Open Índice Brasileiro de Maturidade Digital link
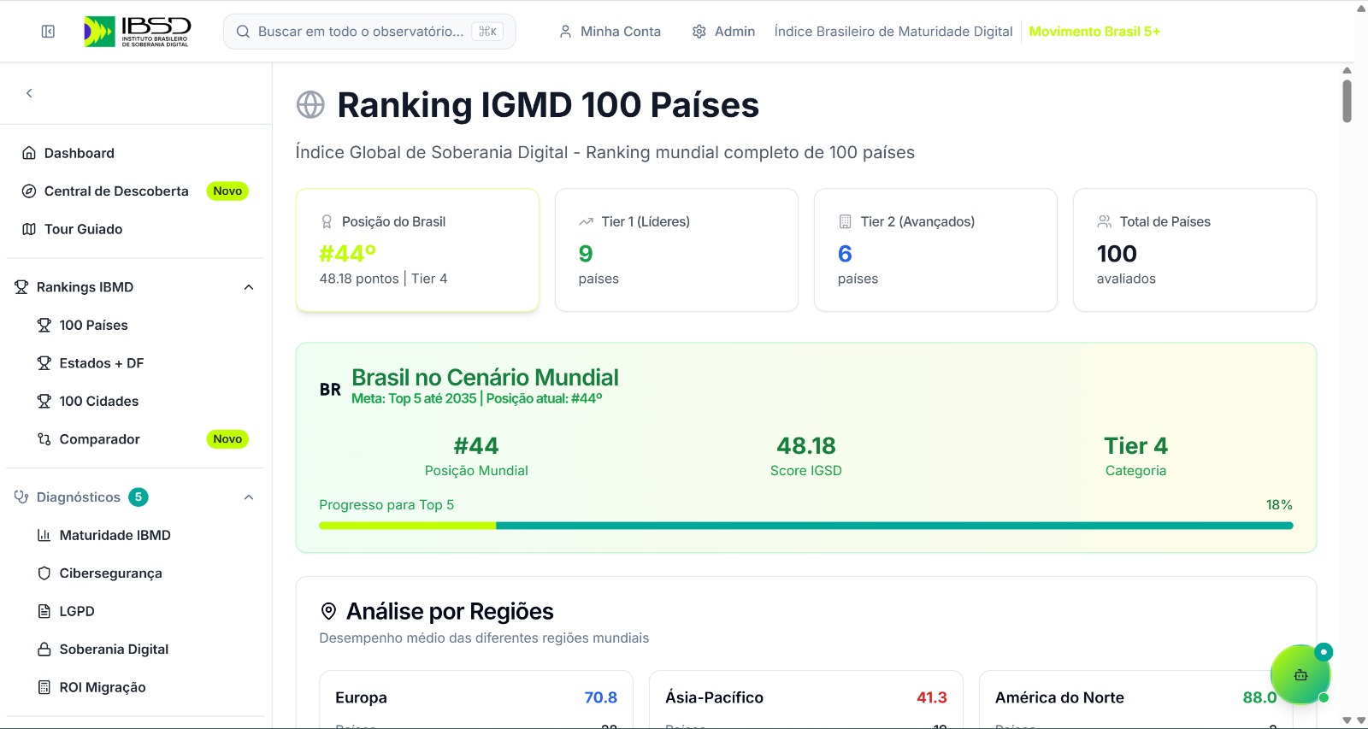1368x729 pixels. pyautogui.click(x=893, y=32)
